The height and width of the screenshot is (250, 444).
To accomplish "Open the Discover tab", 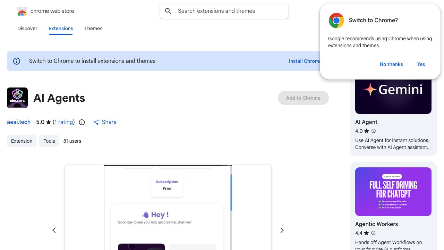I will coord(27,28).
